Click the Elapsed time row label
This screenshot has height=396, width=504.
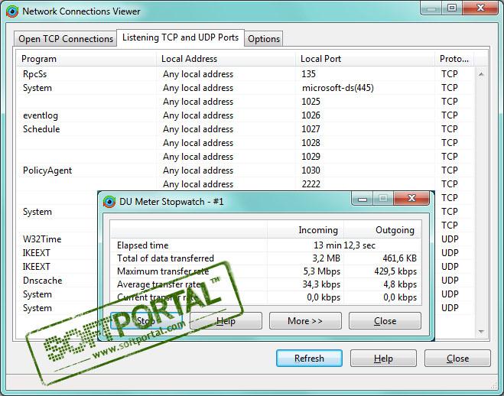click(143, 245)
